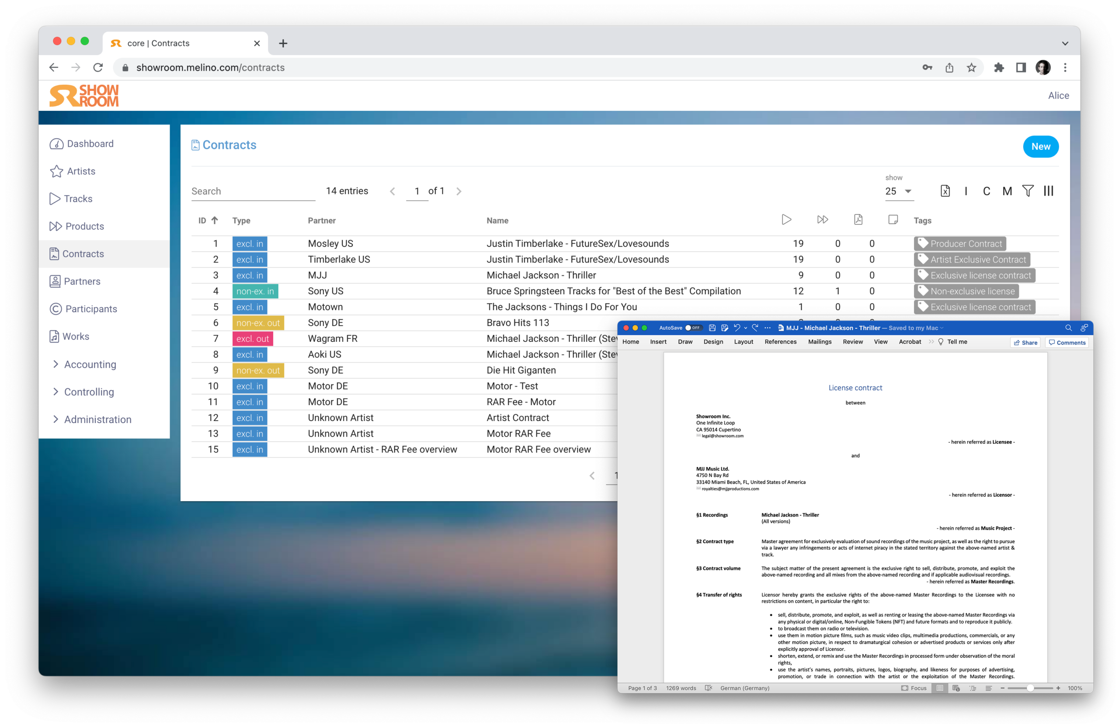The height and width of the screenshot is (727, 1119).
Task: Undo last action in Word
Action: click(737, 328)
